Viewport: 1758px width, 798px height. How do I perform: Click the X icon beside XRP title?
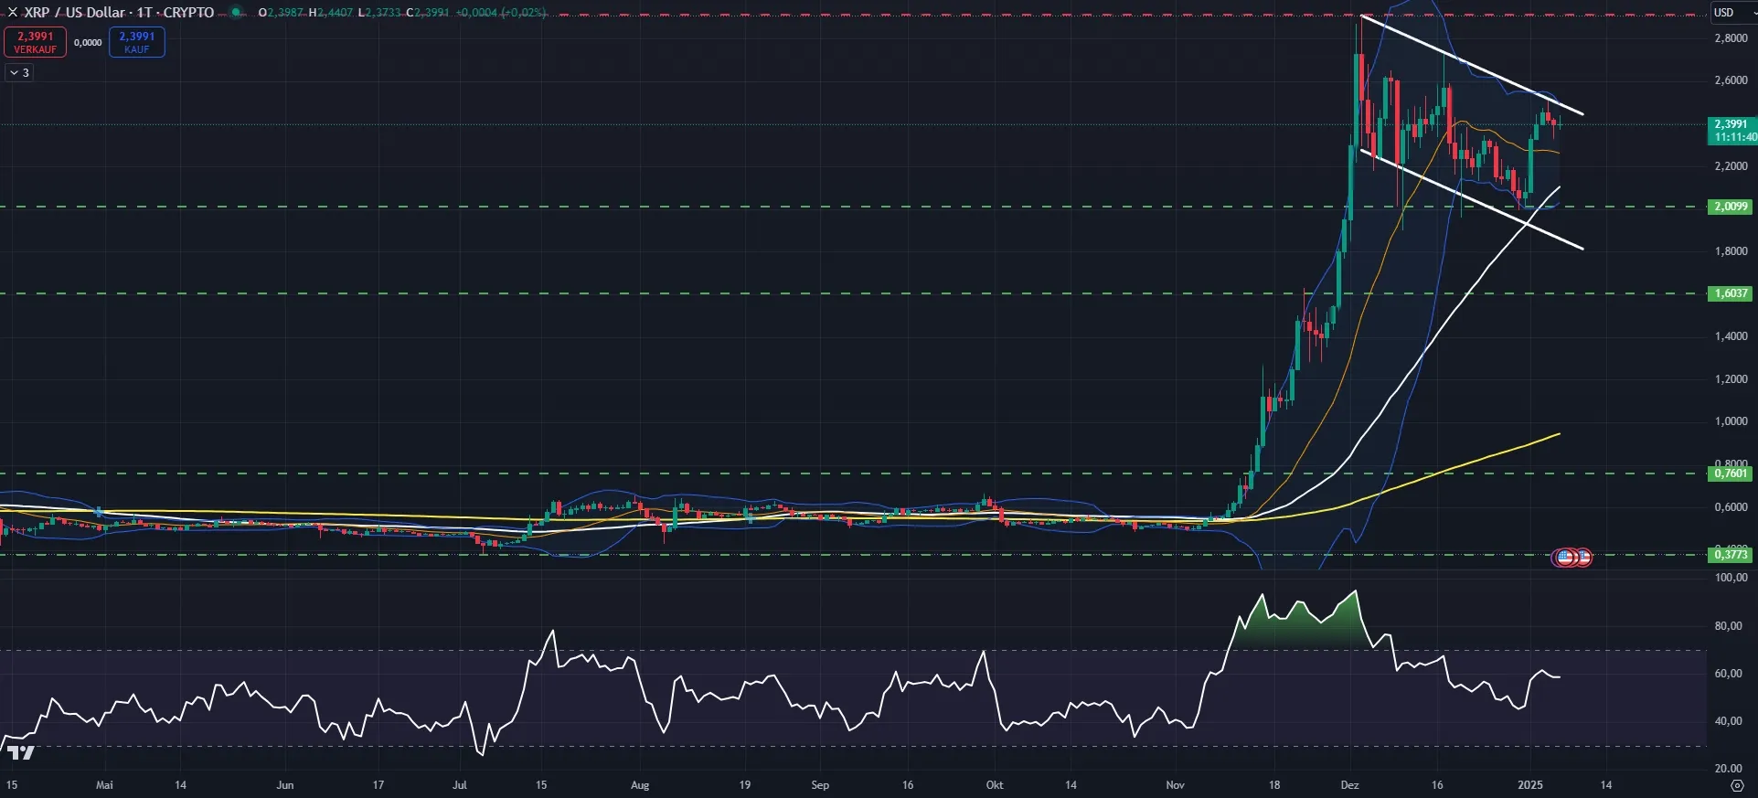pos(13,13)
